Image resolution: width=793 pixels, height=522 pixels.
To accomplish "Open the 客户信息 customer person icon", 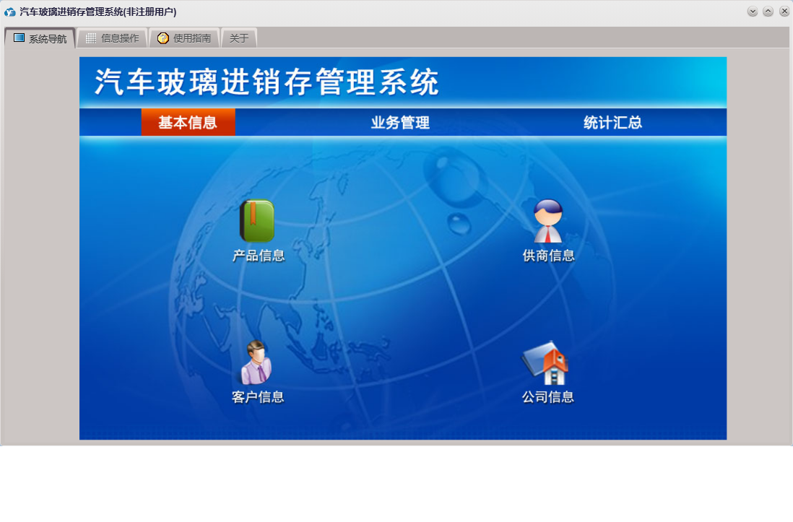I will click(x=256, y=362).
